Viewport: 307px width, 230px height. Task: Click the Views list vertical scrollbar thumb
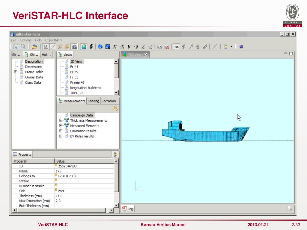click(x=116, y=71)
